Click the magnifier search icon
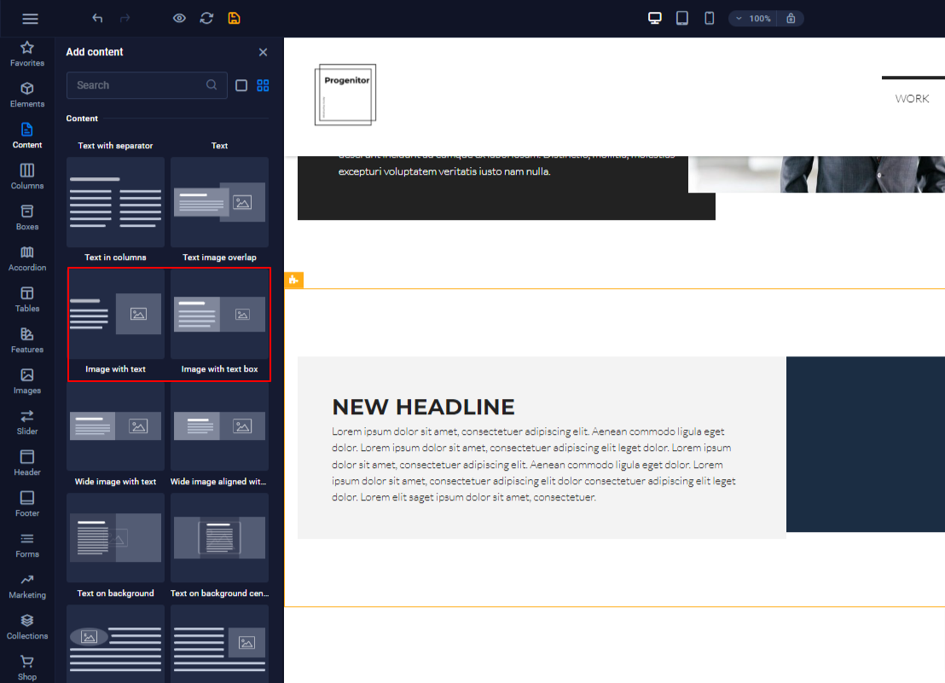The image size is (945, 683). click(212, 85)
